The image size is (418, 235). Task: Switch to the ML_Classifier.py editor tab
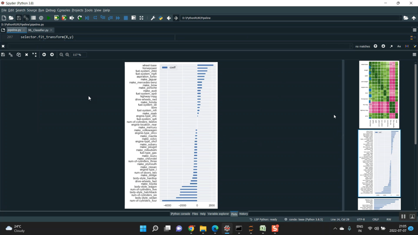38,30
